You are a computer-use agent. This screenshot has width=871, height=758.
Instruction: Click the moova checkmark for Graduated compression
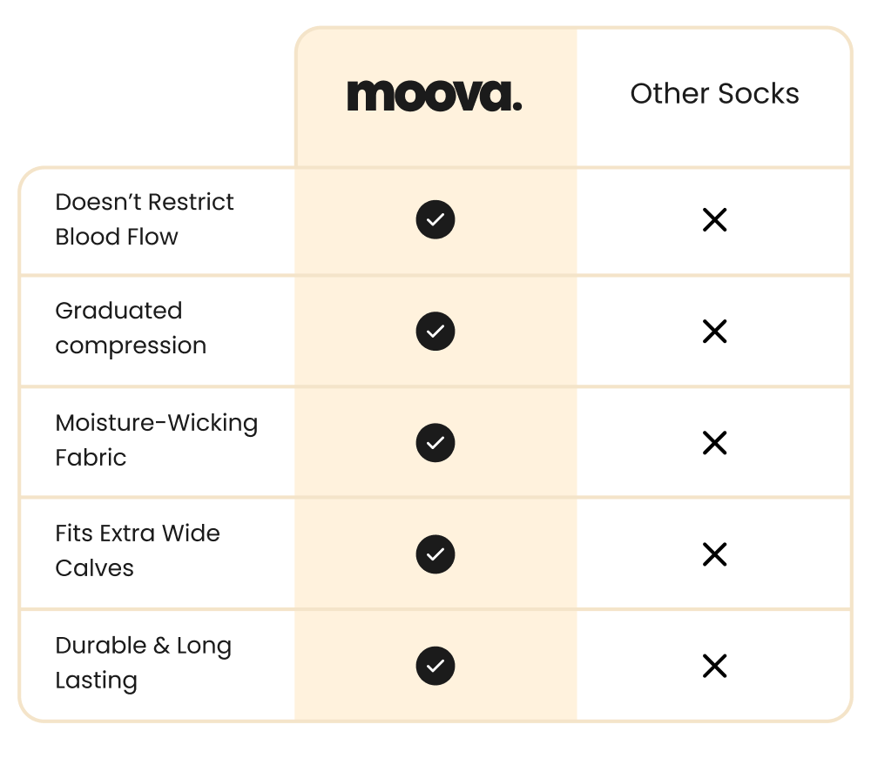click(435, 332)
